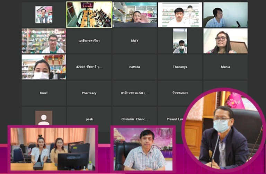Image resolution: width=266 pixels, height=174 pixels.
Task: Click the Mania participant tile
Action: coord(225,67)
